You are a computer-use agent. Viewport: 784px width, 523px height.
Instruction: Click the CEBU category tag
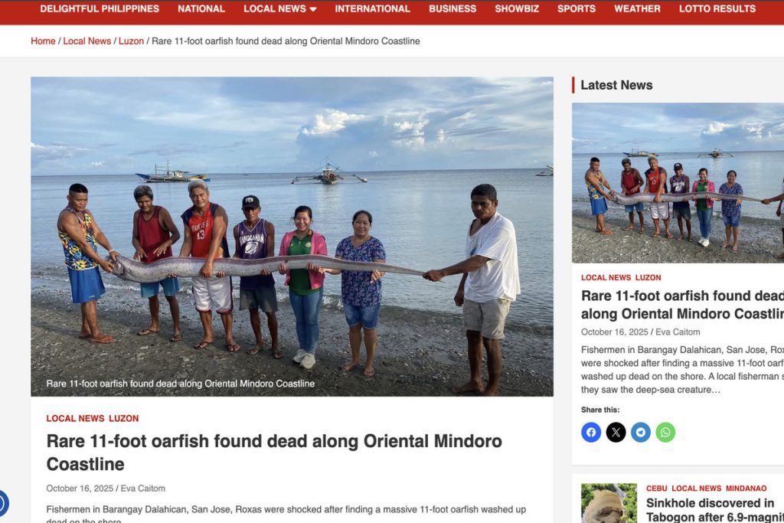pyautogui.click(x=656, y=489)
